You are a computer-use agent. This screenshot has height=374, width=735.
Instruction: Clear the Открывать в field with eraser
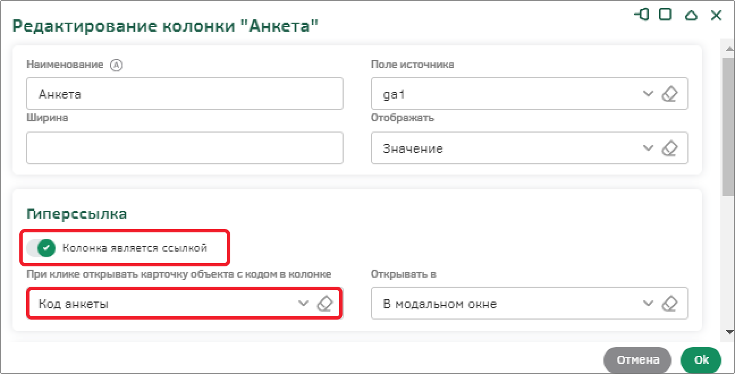pos(670,303)
